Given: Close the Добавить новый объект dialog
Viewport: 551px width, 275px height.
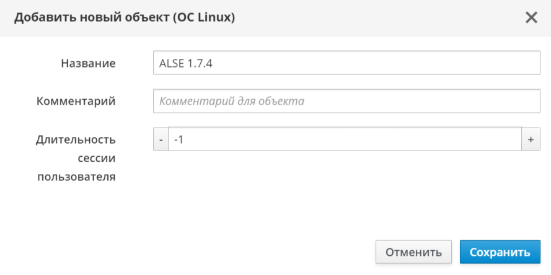Looking at the screenshot, I should (531, 17).
